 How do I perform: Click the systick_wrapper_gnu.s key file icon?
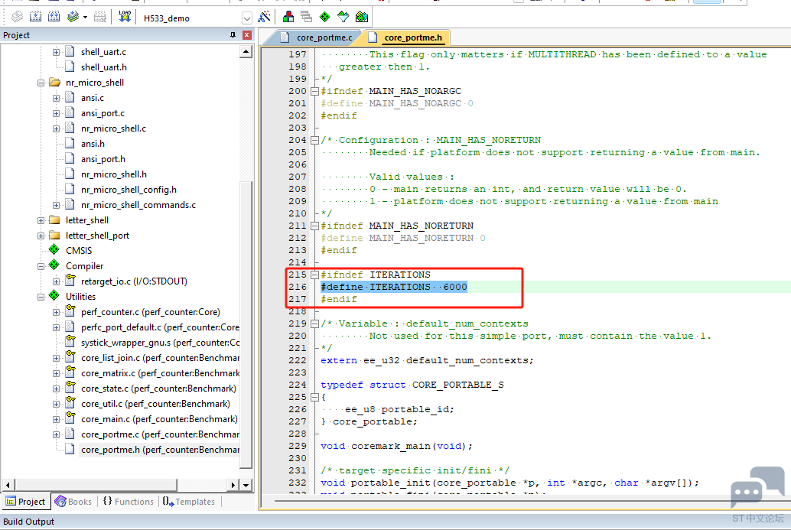pos(70,341)
